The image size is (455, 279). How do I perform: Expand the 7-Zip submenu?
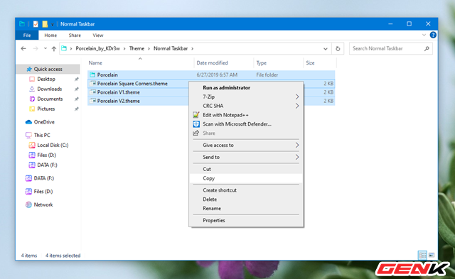click(246, 97)
